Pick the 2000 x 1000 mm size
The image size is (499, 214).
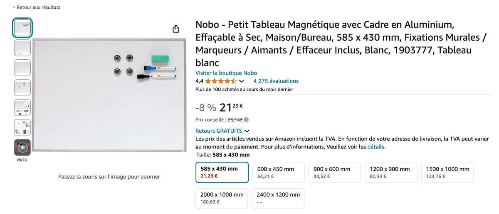click(x=222, y=198)
